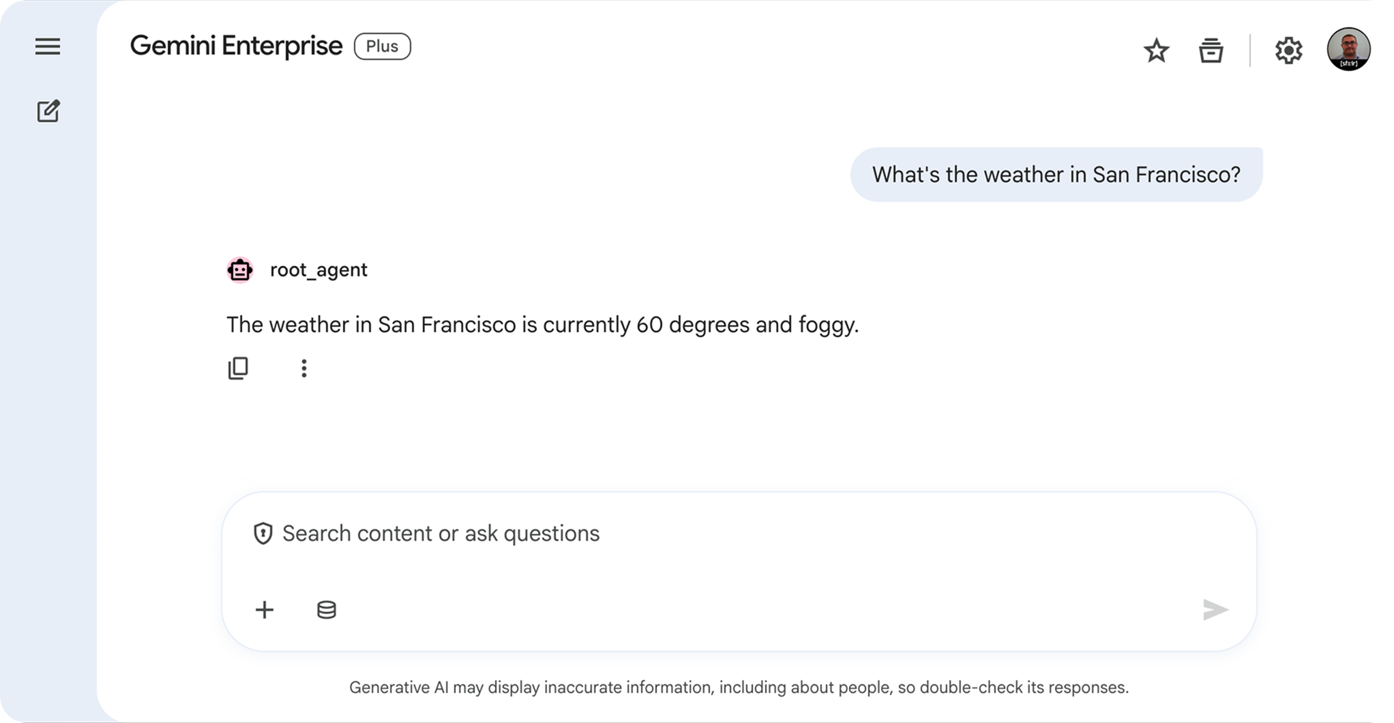Open the data sources database icon
This screenshot has height=723, width=1394.
click(327, 609)
